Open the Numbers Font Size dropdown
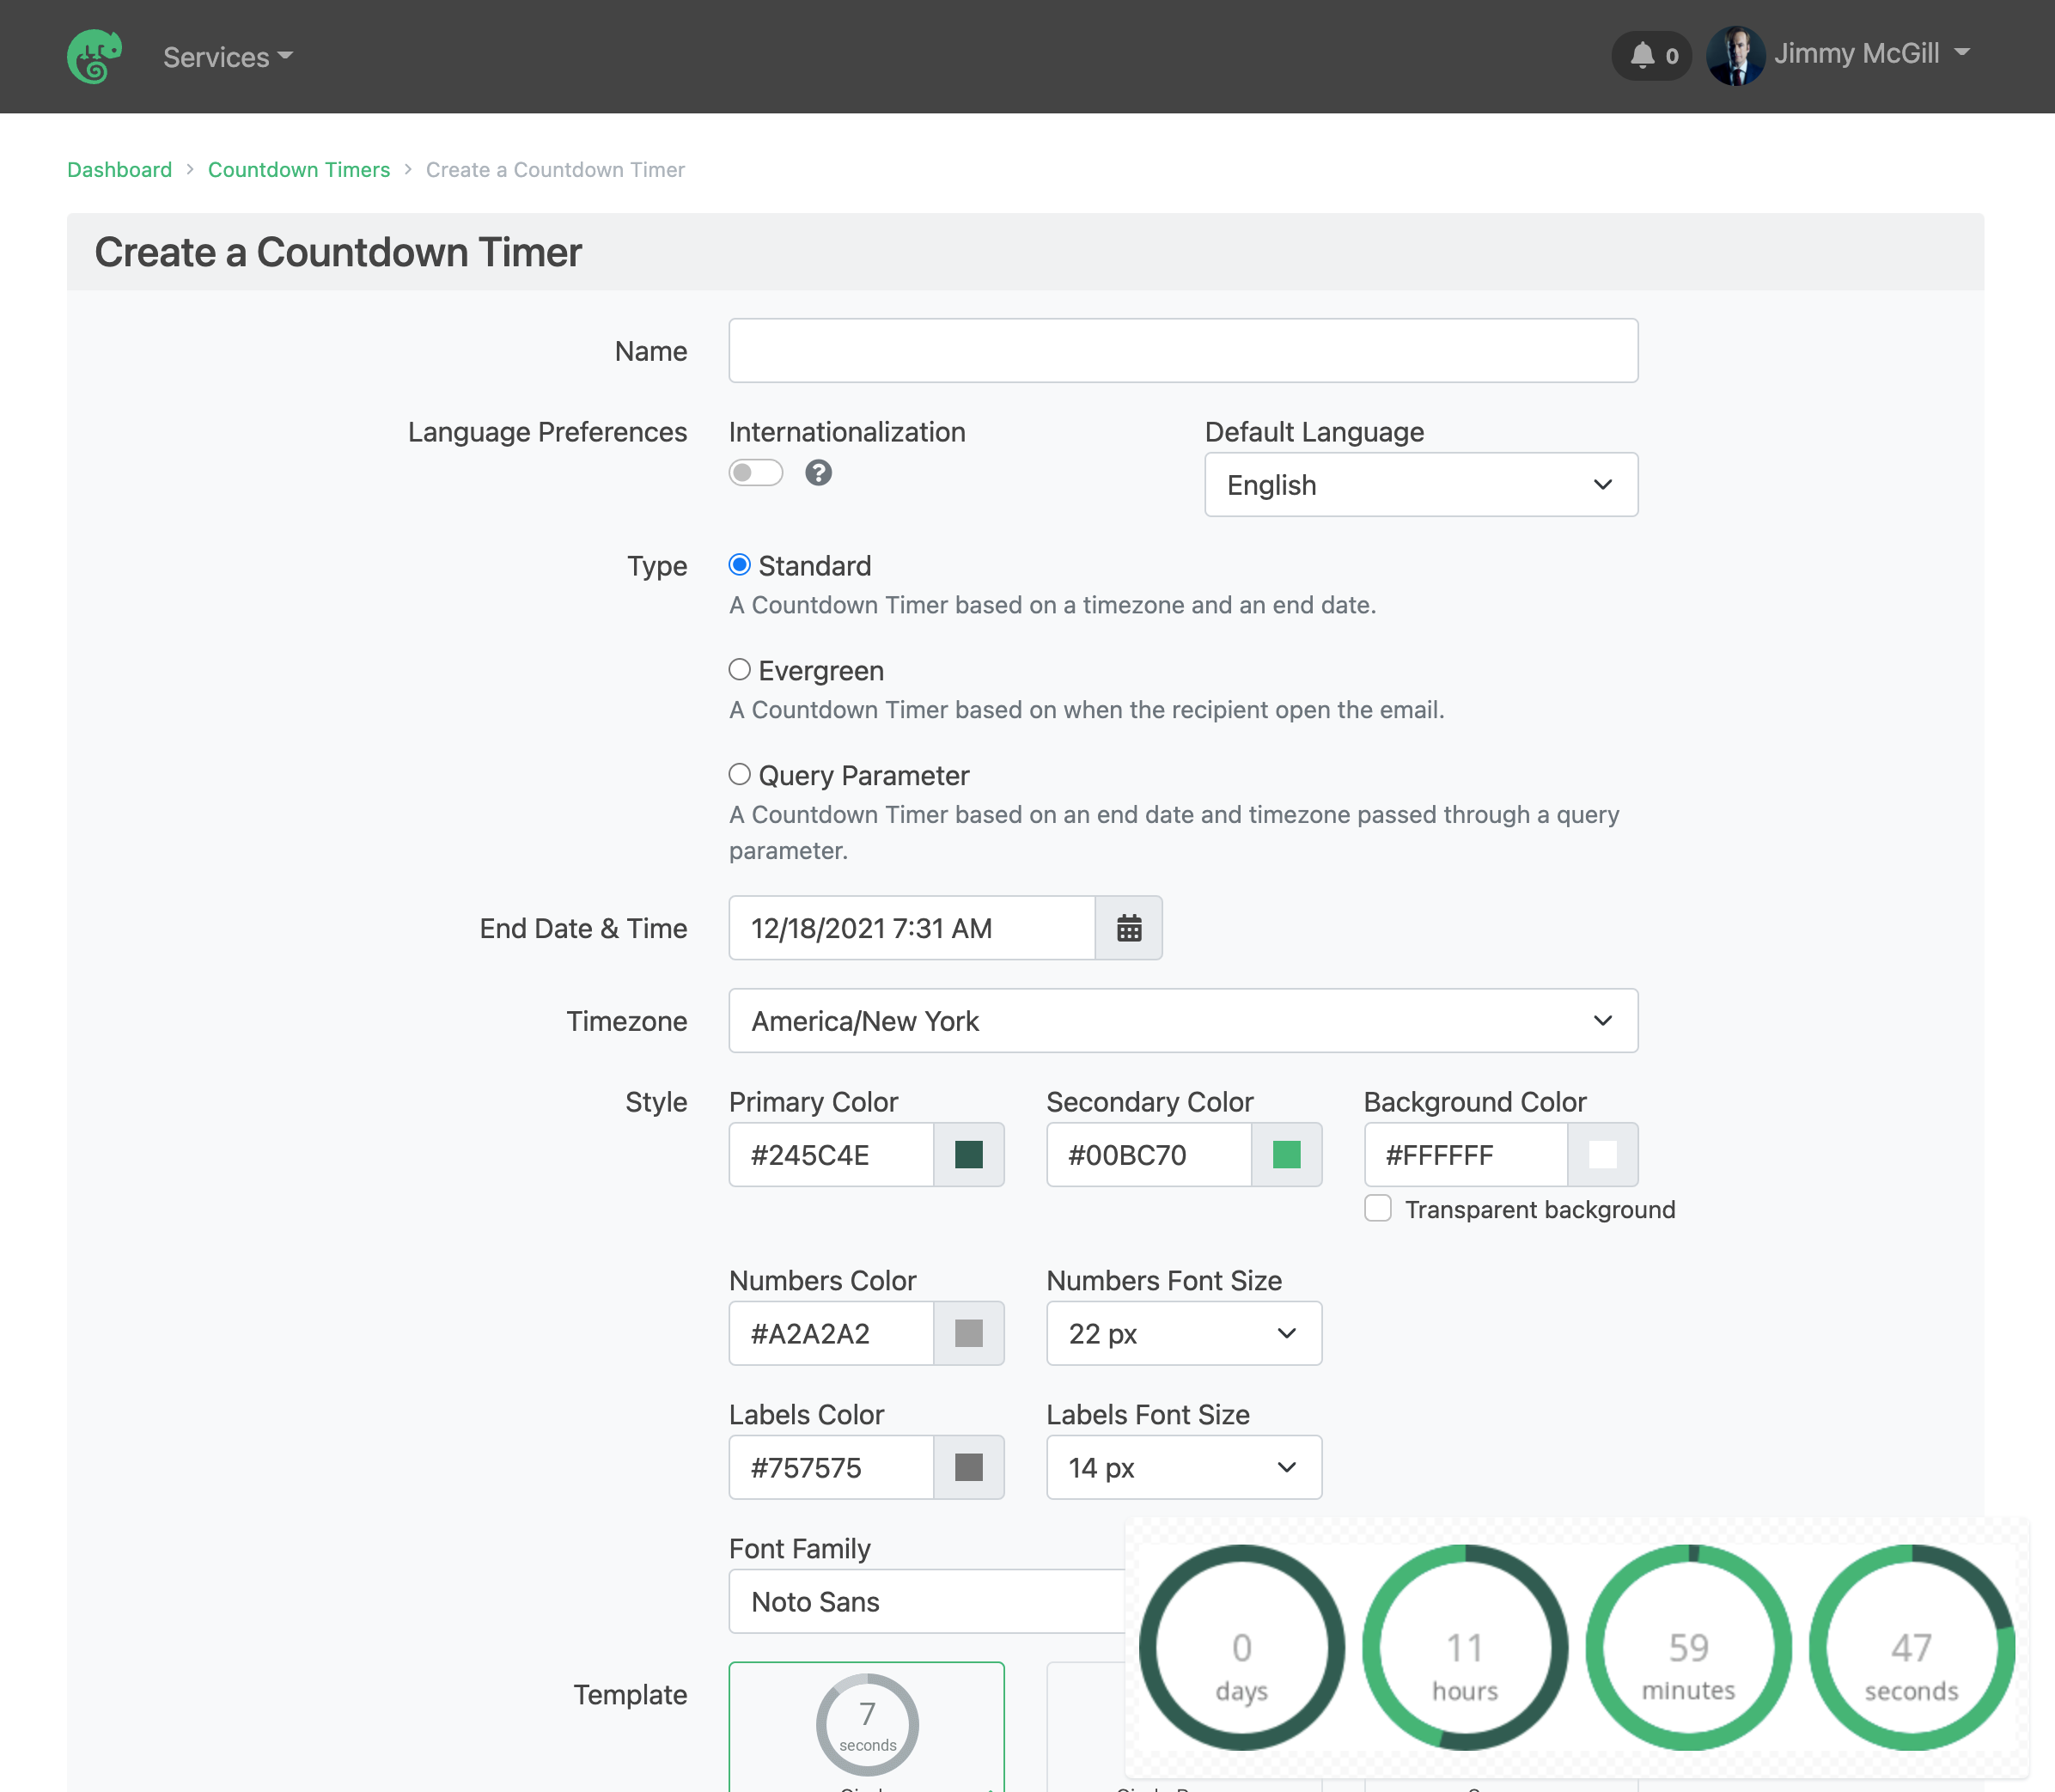2055x1792 pixels. 1184,1333
